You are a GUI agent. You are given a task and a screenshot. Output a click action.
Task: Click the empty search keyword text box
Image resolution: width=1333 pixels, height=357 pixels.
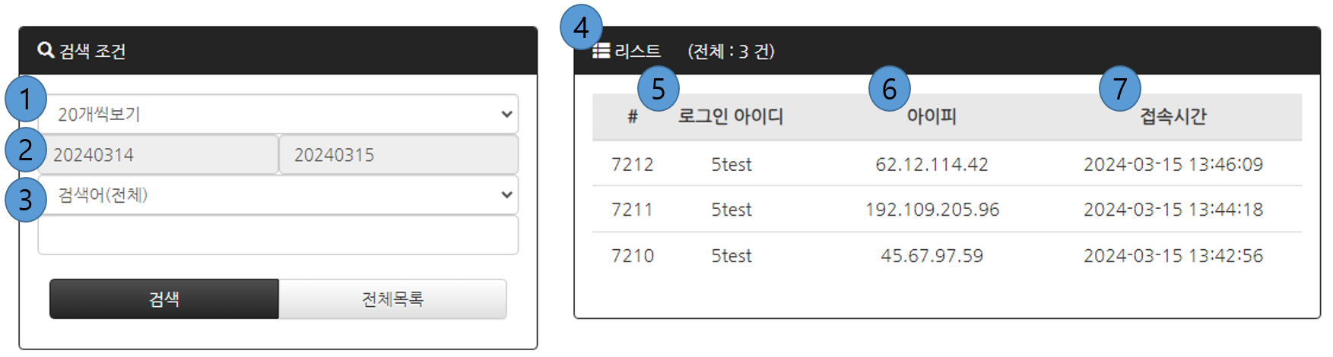(x=278, y=235)
